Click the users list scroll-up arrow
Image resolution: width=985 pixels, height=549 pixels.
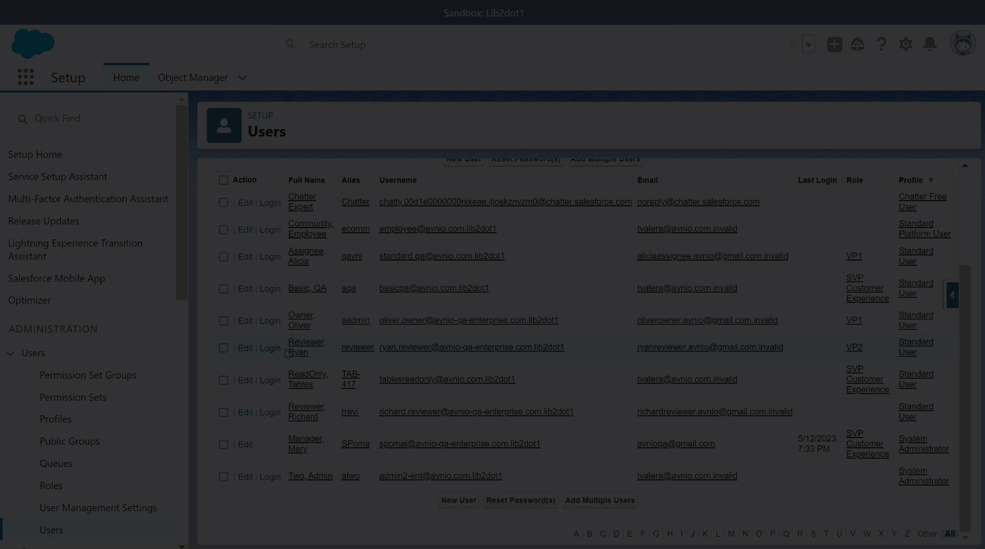pos(965,166)
